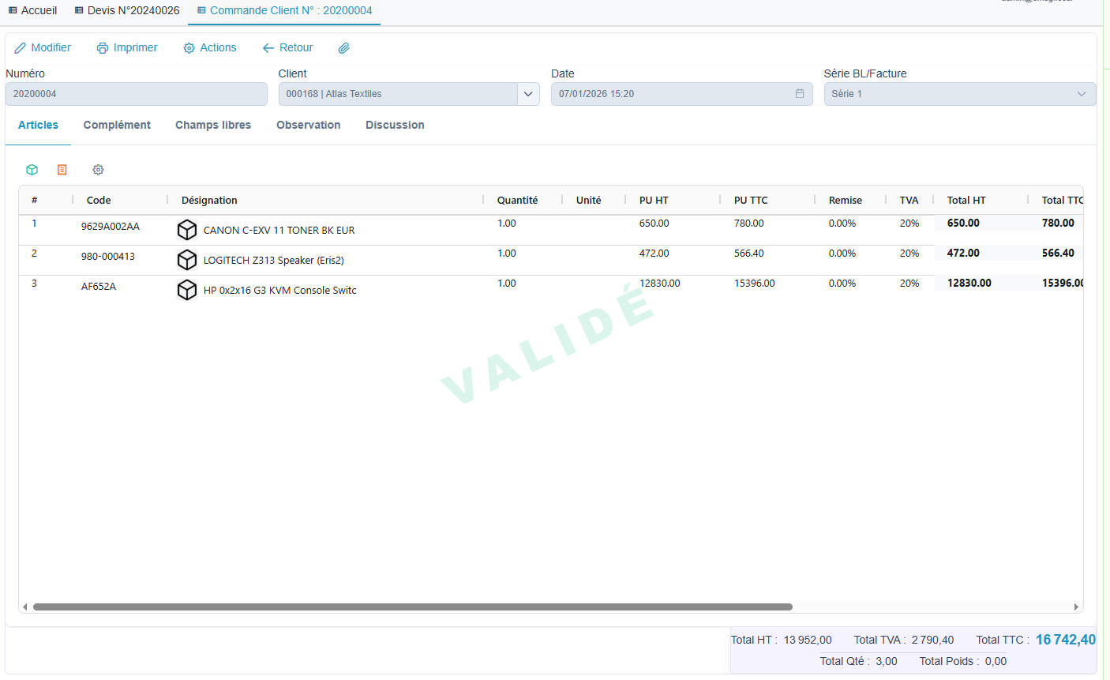Expand the Client combo box dropdown

pos(527,93)
